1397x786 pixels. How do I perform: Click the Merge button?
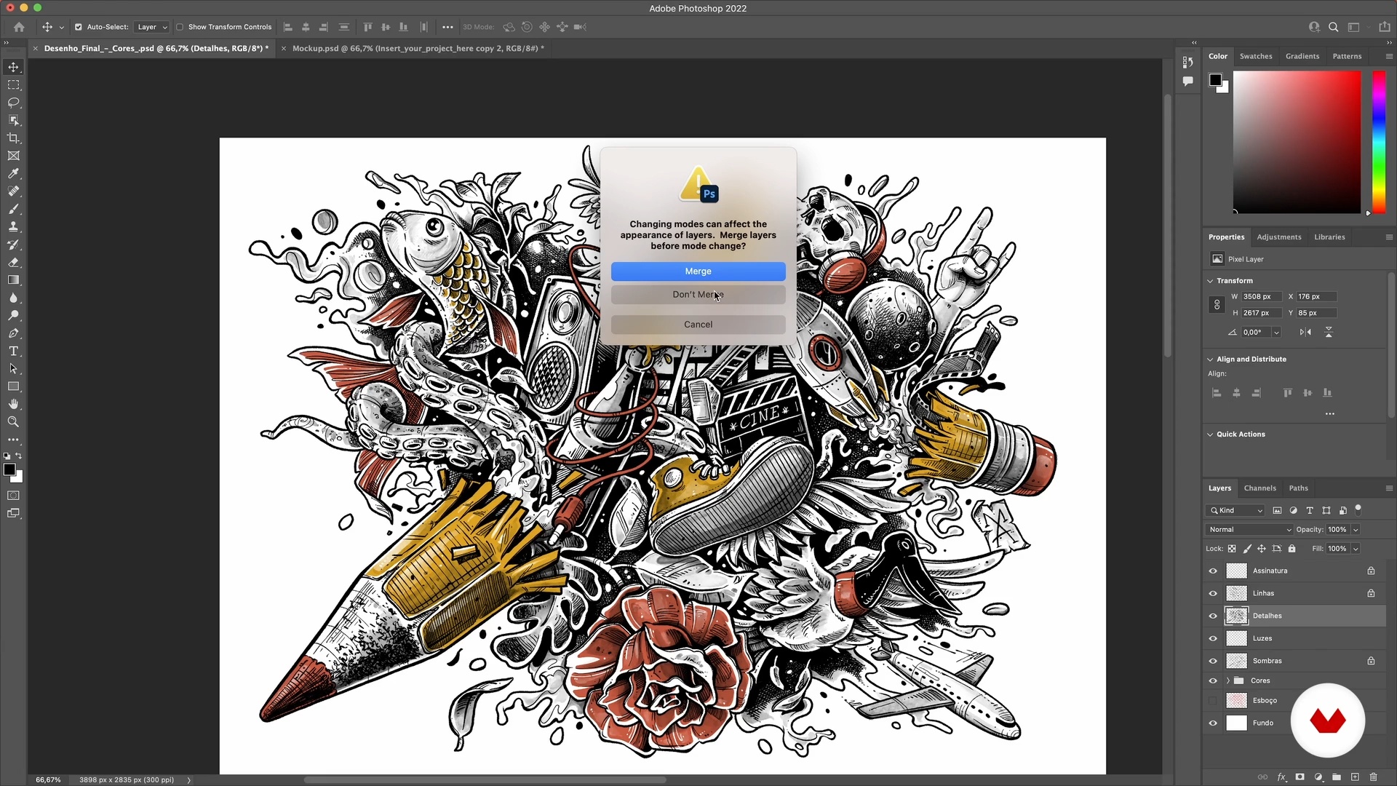point(698,271)
